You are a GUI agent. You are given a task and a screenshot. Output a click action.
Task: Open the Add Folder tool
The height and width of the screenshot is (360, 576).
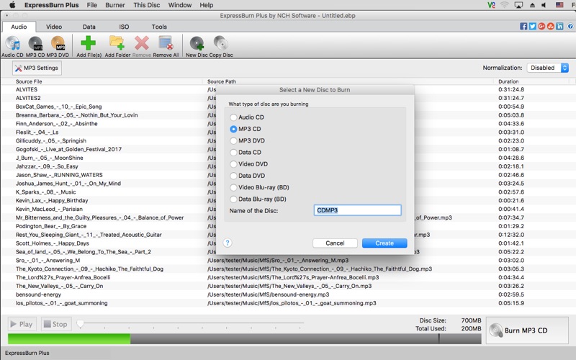(117, 47)
